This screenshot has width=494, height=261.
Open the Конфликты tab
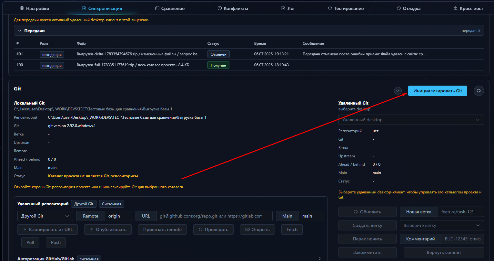(233, 8)
